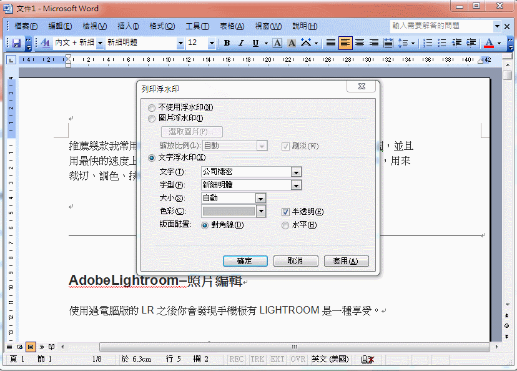This screenshot has height=371, width=517.
Task: Click Increase Indent icon
Action: 471,43
